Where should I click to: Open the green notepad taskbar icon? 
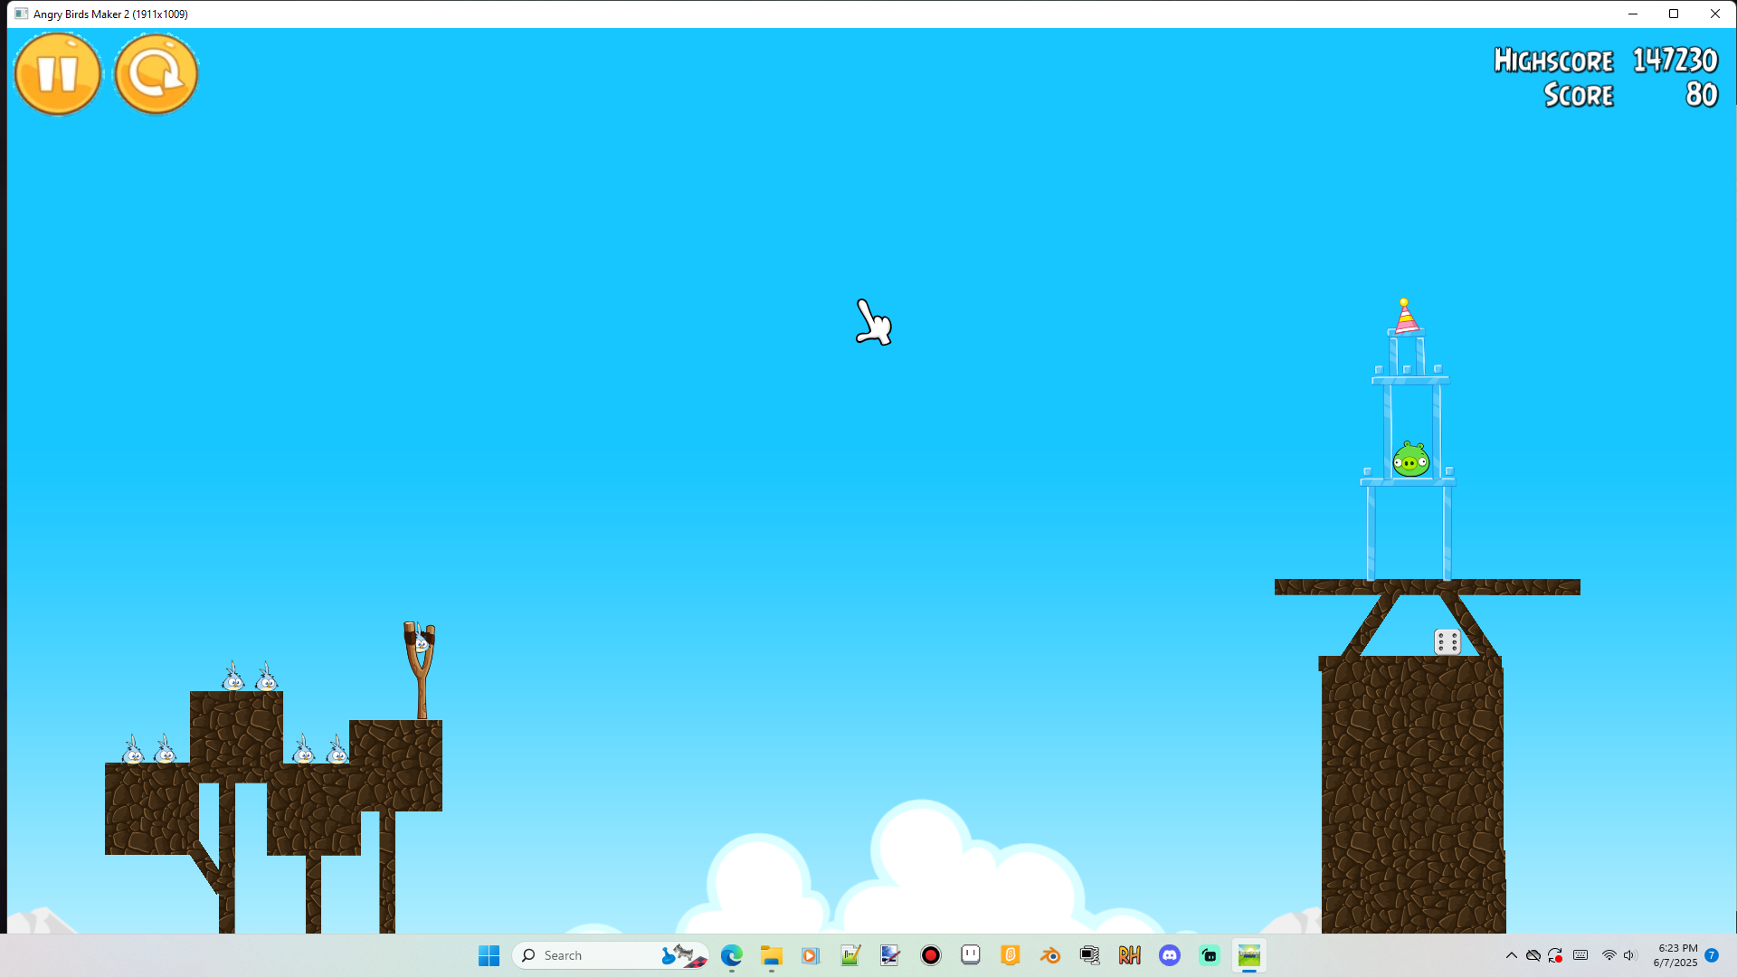coord(850,955)
